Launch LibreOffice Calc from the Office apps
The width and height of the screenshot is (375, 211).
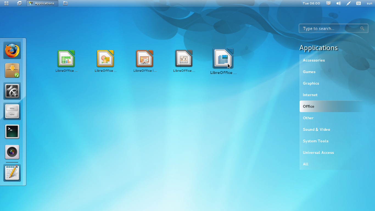click(66, 58)
